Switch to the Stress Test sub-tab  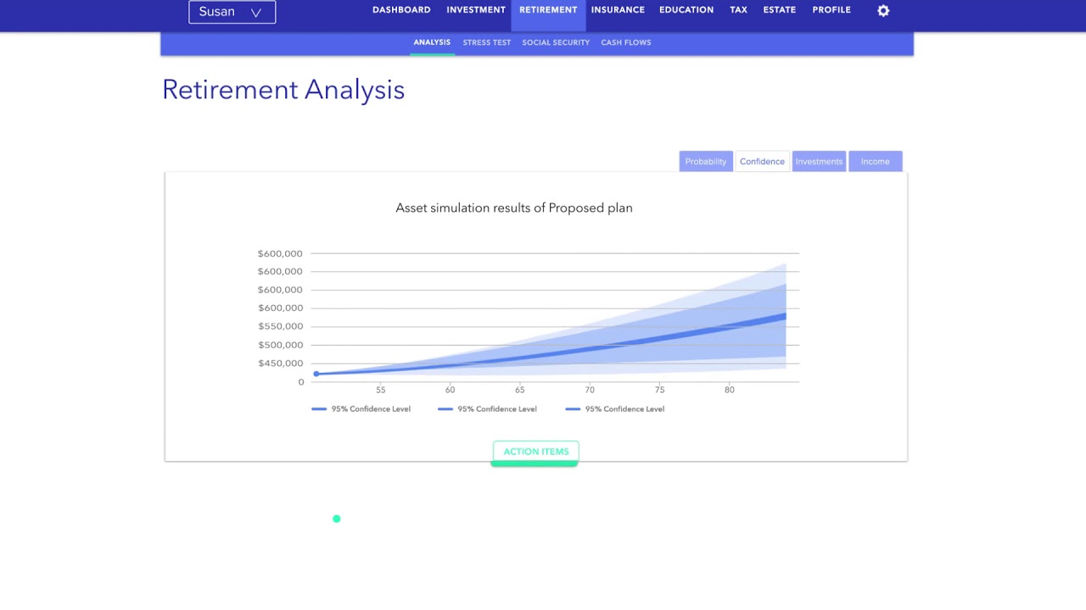tap(487, 42)
